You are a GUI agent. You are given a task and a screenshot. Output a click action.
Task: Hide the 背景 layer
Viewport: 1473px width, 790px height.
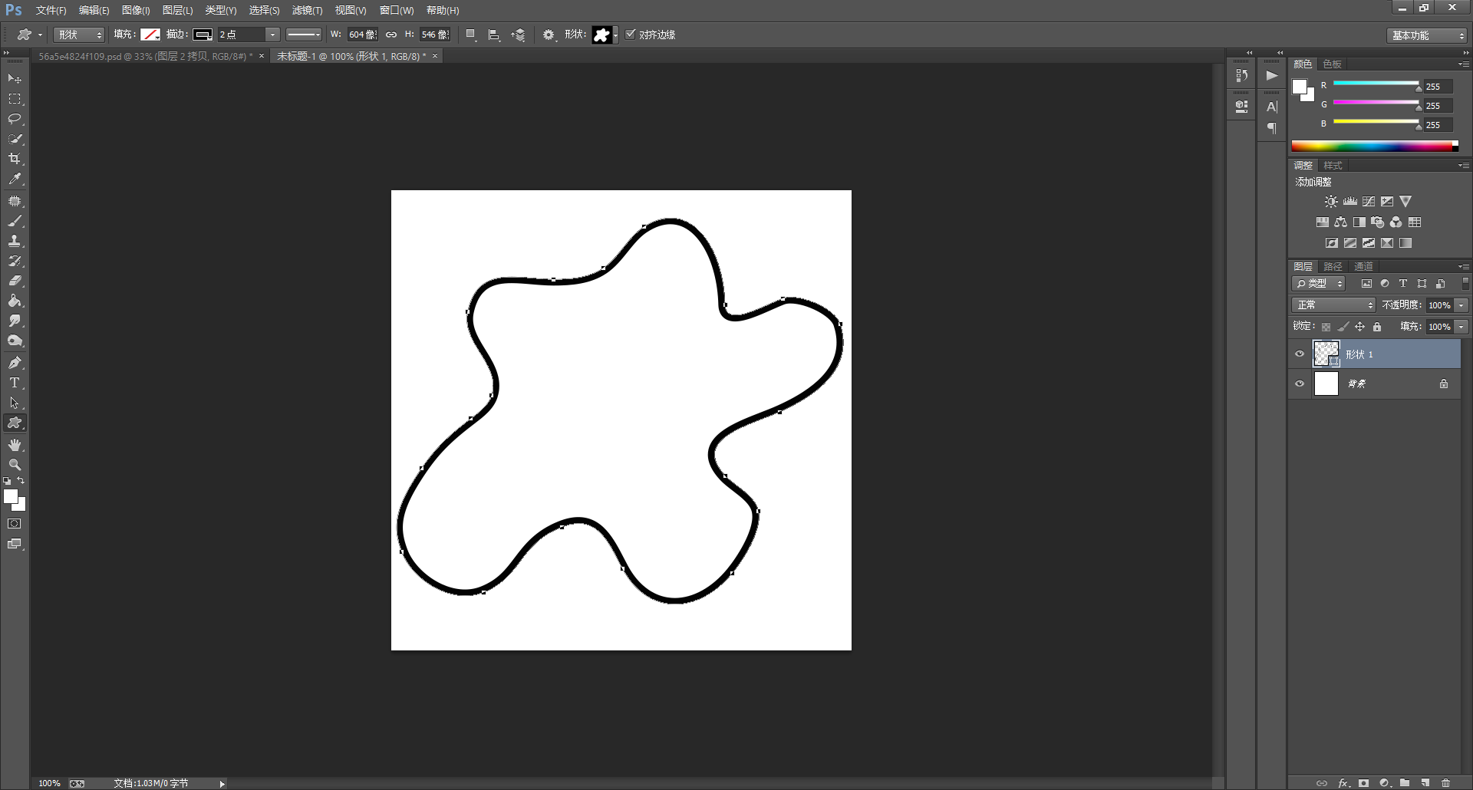point(1300,383)
